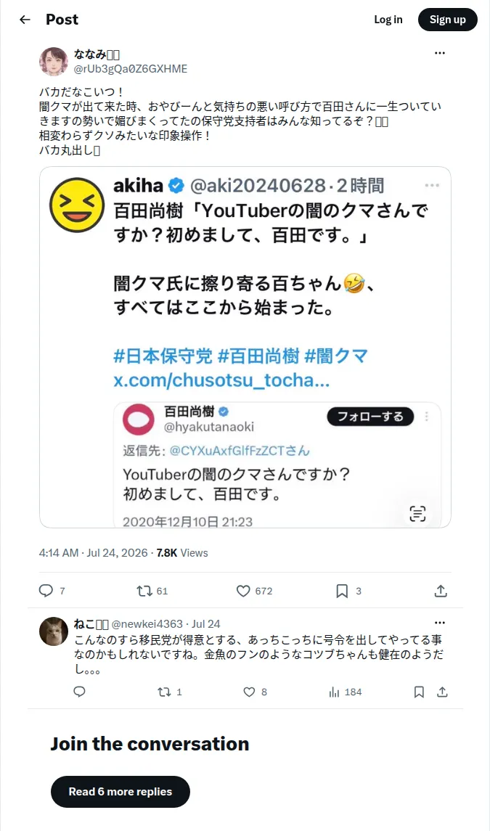Open the three-dot menu in akiha's quoted post
The image size is (490, 831).
432,186
